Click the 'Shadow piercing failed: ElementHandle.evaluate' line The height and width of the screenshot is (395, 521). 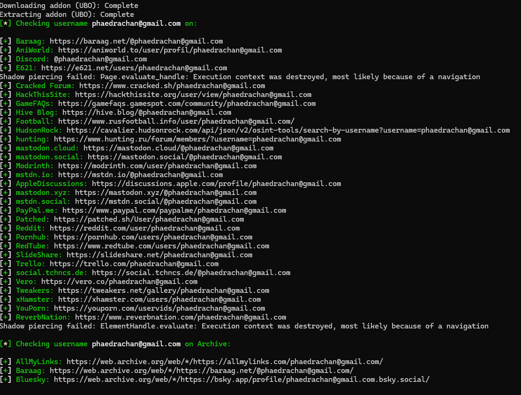[x=244, y=326]
